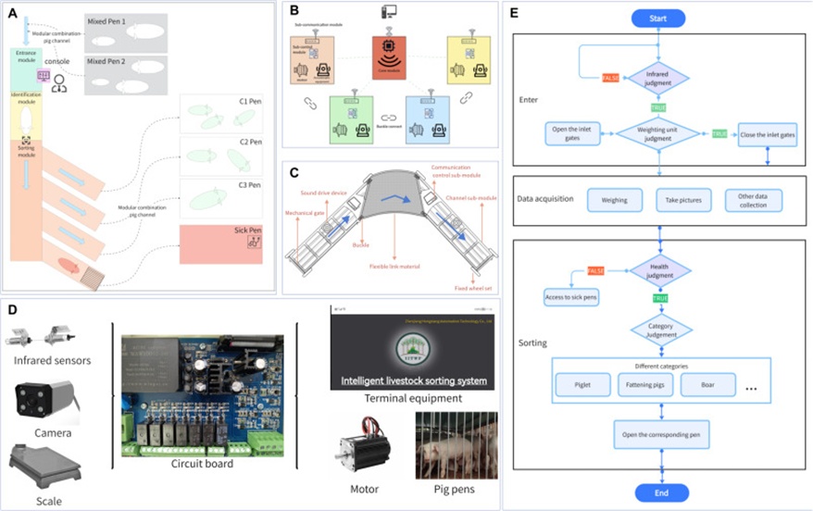
Task: Click the TRUE tag below Infrared judgment
Action: pyautogui.click(x=658, y=107)
